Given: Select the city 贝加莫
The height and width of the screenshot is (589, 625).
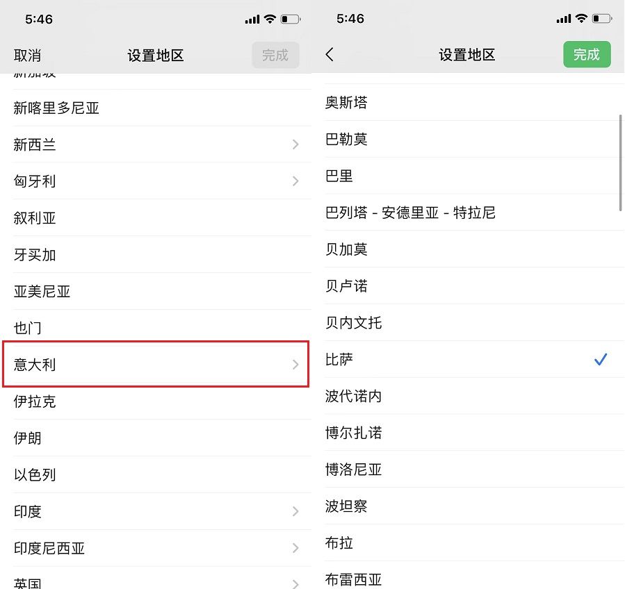Looking at the screenshot, I should click(x=346, y=249).
